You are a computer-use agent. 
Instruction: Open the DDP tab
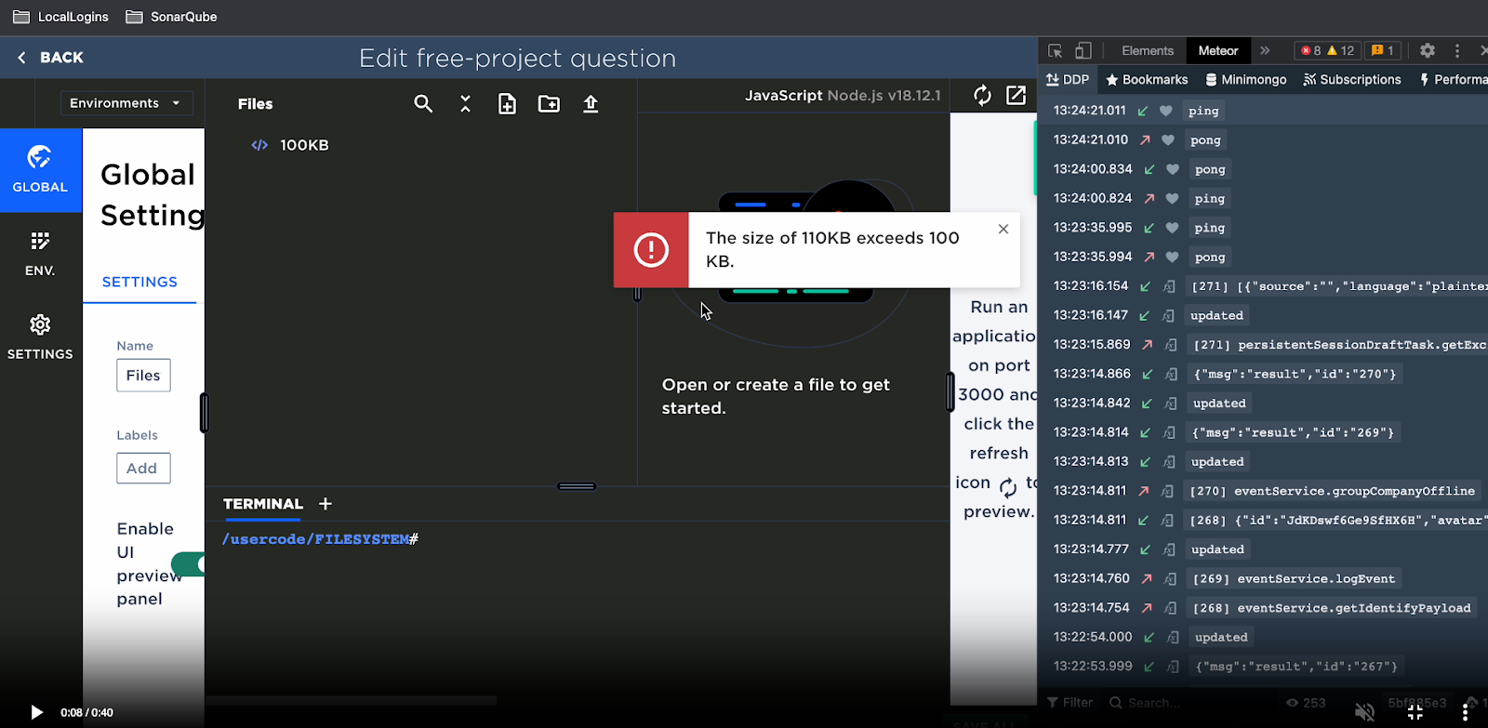pos(1068,80)
